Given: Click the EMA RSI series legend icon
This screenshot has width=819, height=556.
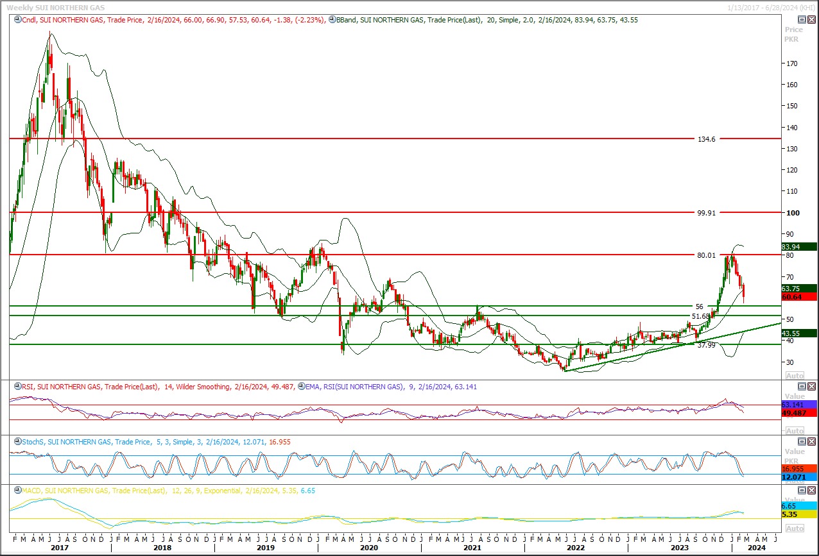Looking at the screenshot, I should tap(302, 387).
